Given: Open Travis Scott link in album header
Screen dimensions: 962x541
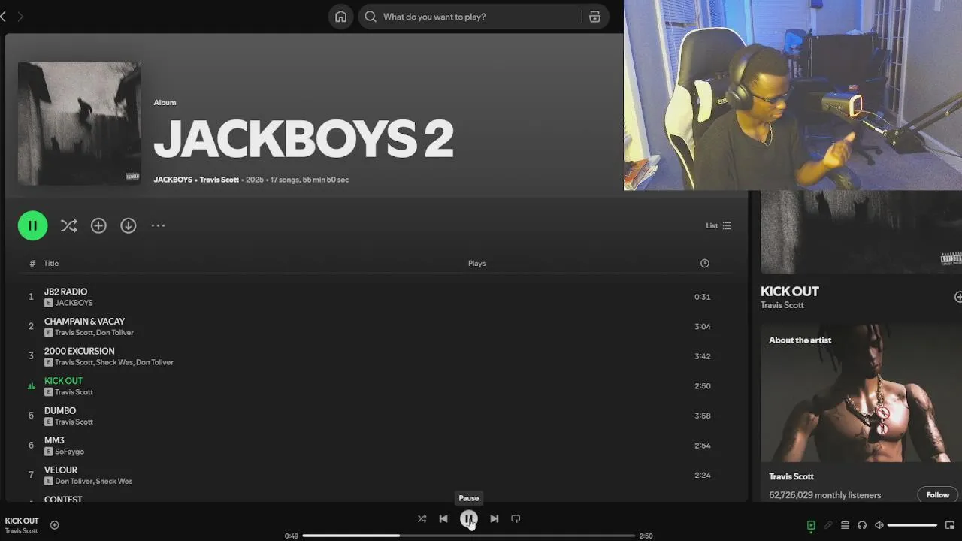Looking at the screenshot, I should tap(219, 180).
